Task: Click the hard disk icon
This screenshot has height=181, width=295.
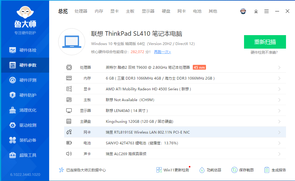Action: pos(69,121)
